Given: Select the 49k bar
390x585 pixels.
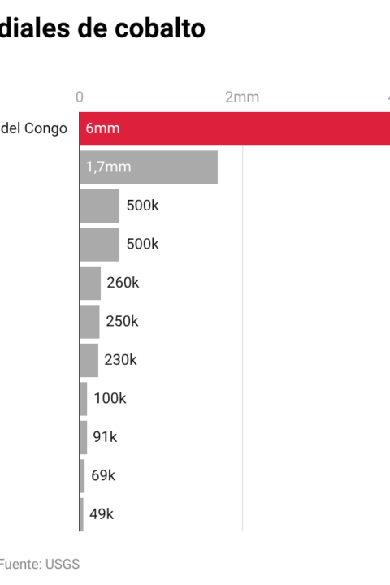Looking at the screenshot, I should pyautogui.click(x=82, y=514).
